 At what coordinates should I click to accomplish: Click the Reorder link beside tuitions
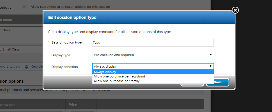tap(36, 66)
